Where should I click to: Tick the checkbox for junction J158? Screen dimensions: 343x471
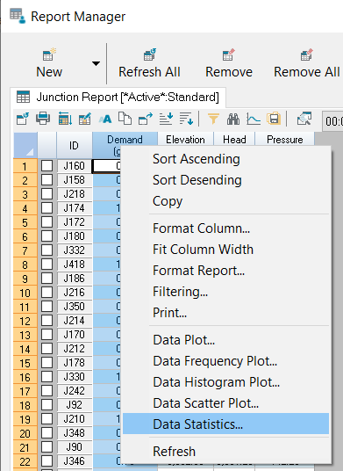(46, 180)
